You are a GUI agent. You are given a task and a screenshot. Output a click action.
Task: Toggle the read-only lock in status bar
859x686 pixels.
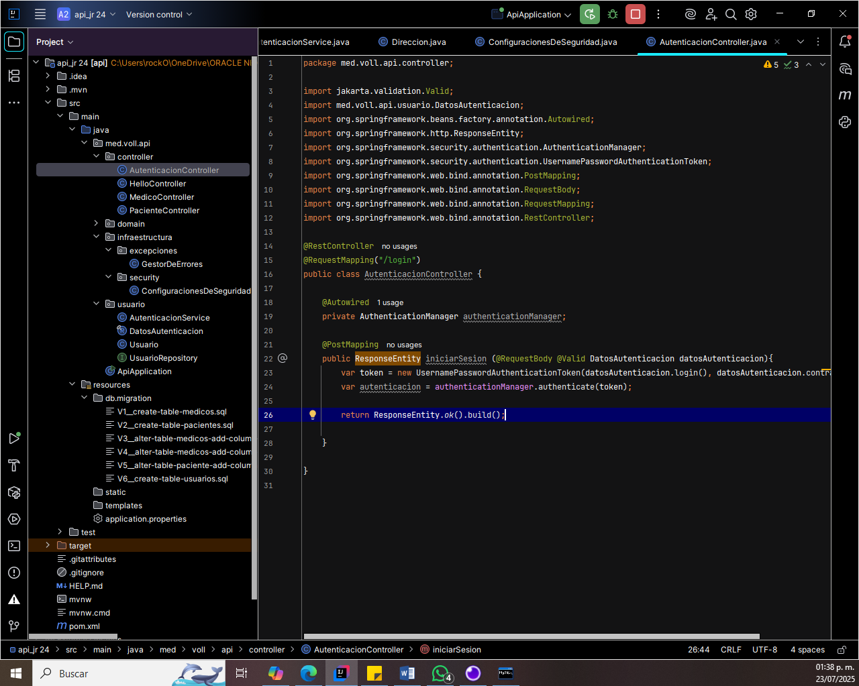[x=842, y=649]
